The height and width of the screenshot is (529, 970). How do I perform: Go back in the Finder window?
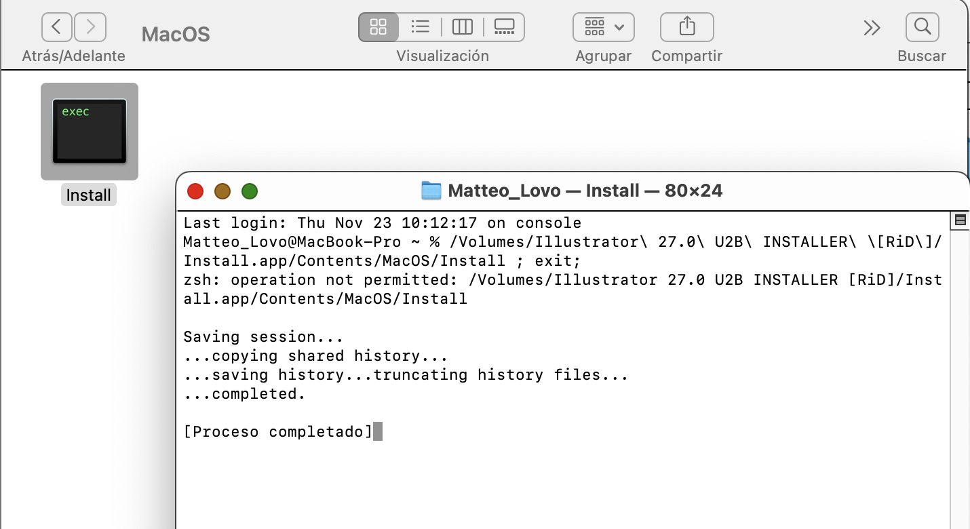[x=57, y=27]
